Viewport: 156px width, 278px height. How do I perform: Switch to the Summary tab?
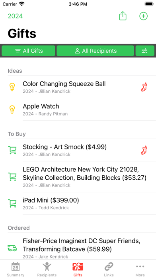[16, 269]
